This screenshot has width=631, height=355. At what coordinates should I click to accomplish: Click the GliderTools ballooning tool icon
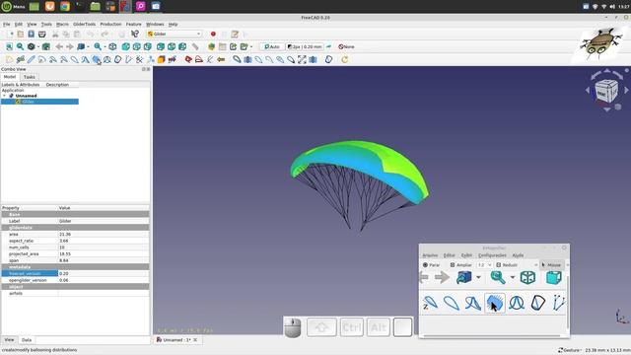[97, 59]
